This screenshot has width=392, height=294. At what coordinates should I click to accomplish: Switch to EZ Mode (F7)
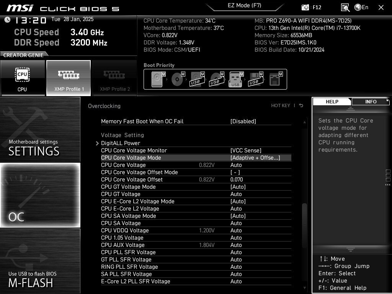(x=245, y=5)
